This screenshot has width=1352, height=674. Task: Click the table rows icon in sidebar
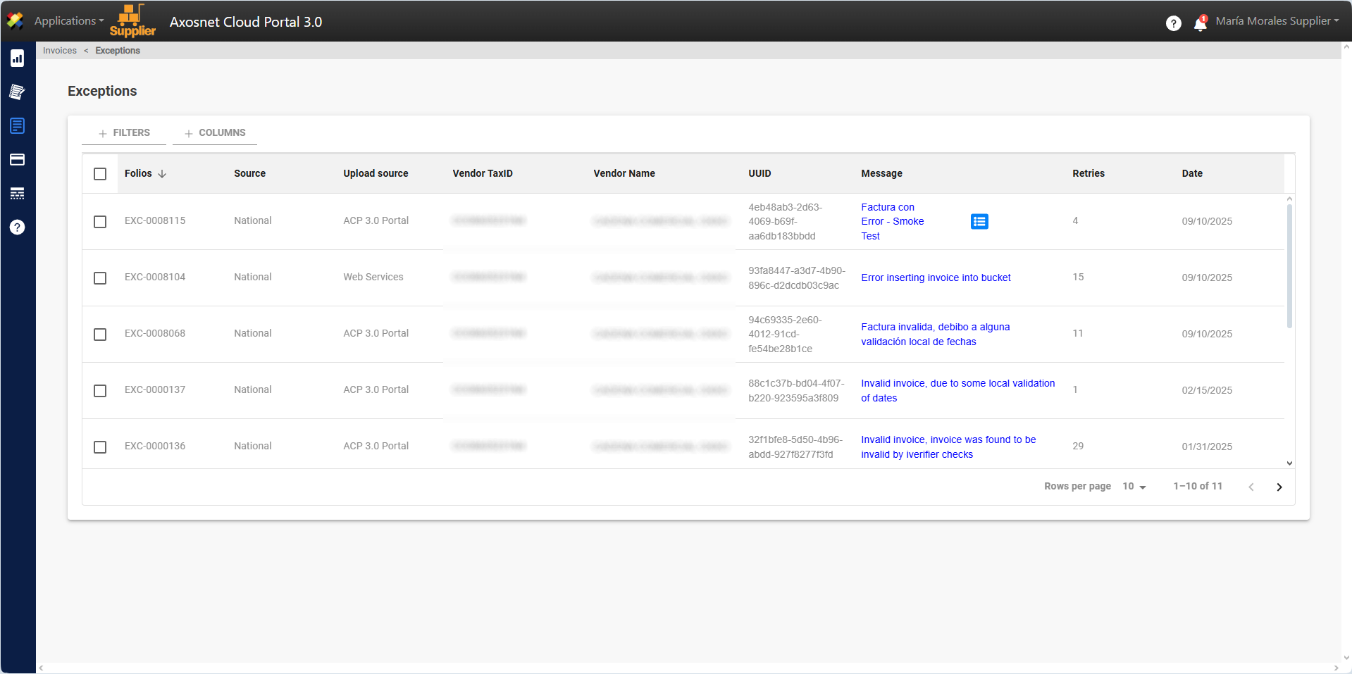click(18, 194)
